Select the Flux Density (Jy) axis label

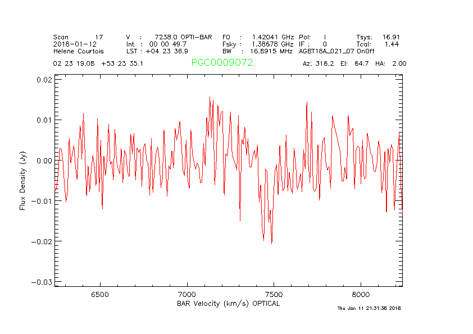click(23, 180)
